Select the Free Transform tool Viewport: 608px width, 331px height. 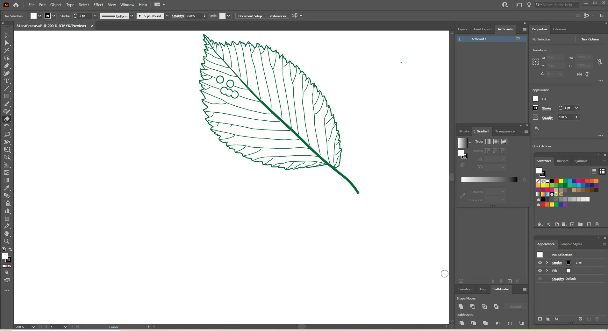6,150
